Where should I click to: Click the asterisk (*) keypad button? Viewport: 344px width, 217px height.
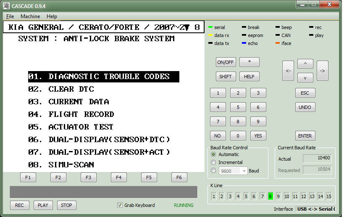pyautogui.click(x=249, y=62)
